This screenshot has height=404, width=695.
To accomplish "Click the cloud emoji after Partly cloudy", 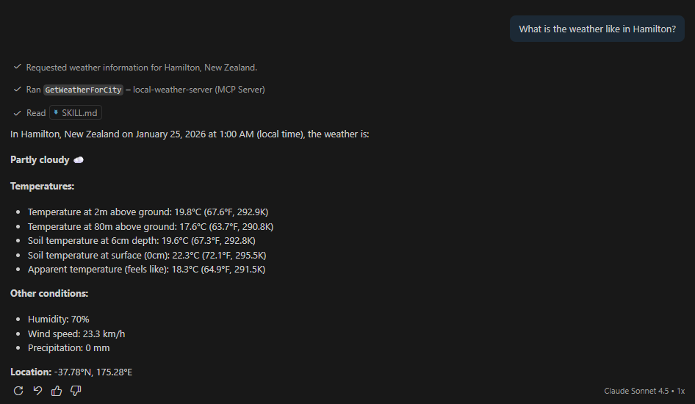I will 79,160.
